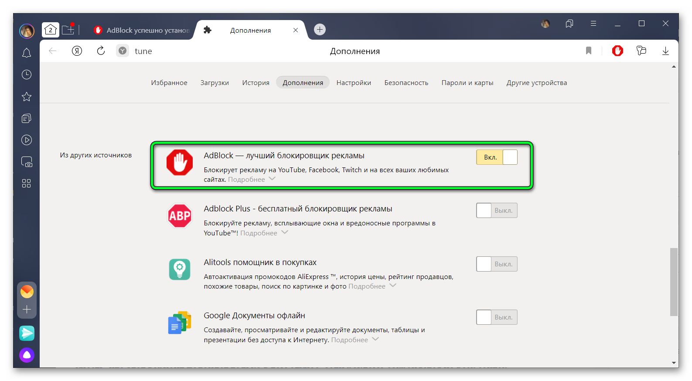Launch Alice assistant purple icon
The height and width of the screenshot is (381, 692).
tap(27, 355)
